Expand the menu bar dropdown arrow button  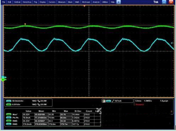click(119, 2)
